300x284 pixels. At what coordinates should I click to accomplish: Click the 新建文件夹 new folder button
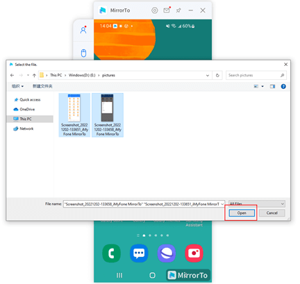click(x=42, y=86)
